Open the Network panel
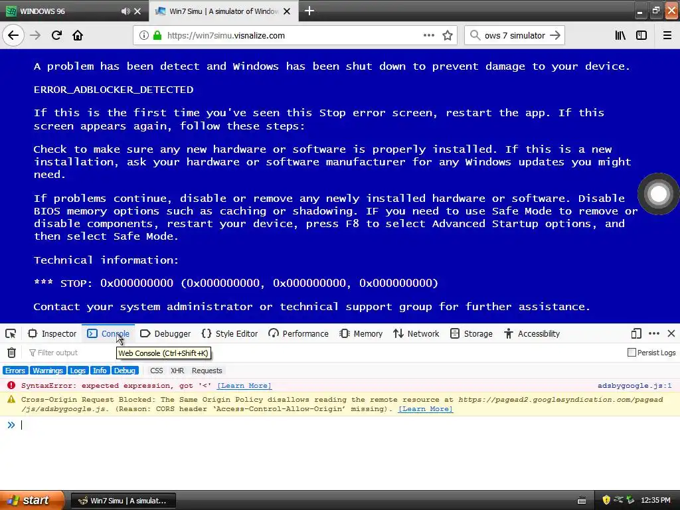The image size is (680, 510). tap(416, 333)
